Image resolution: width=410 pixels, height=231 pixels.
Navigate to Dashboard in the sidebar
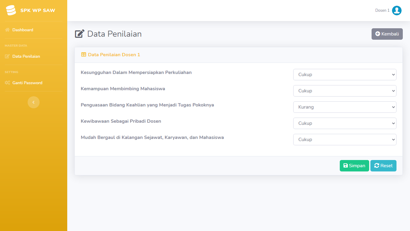coord(23,30)
